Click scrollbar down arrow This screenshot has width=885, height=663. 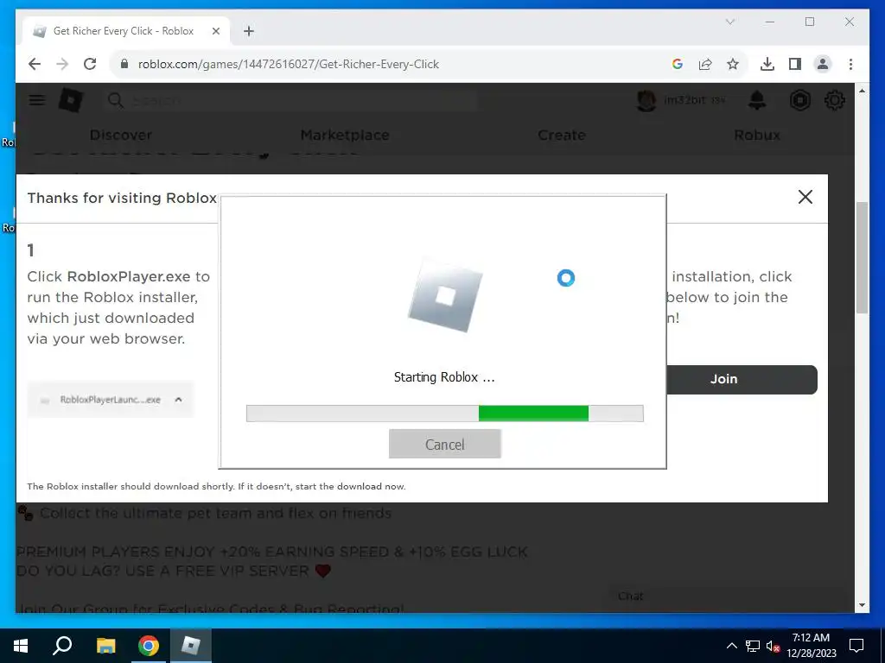pos(862,605)
